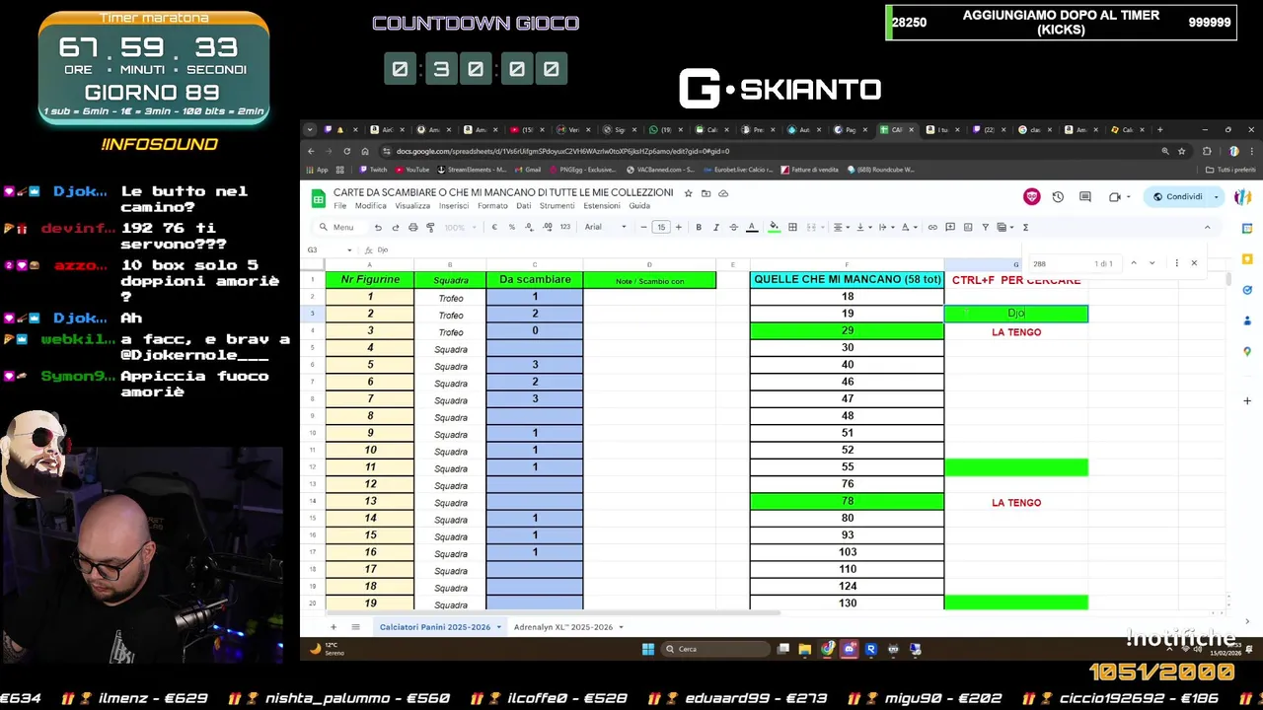Image resolution: width=1263 pixels, height=710 pixels.
Task: Select cell with value 130
Action: point(847,603)
